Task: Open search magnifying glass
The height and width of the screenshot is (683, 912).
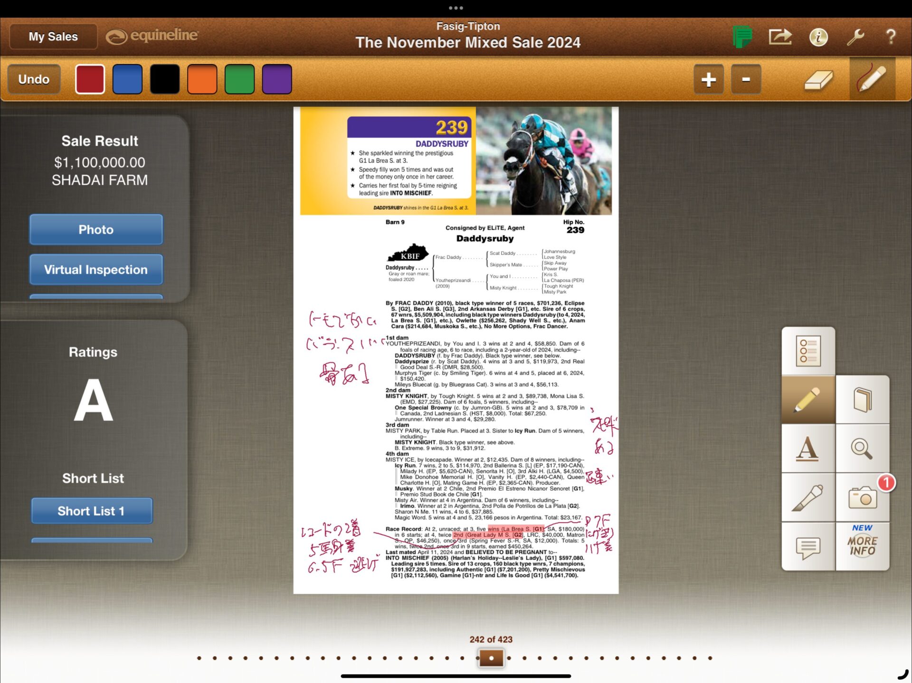Action: point(862,449)
